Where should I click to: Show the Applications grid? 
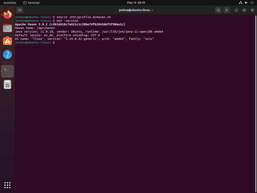point(7,185)
